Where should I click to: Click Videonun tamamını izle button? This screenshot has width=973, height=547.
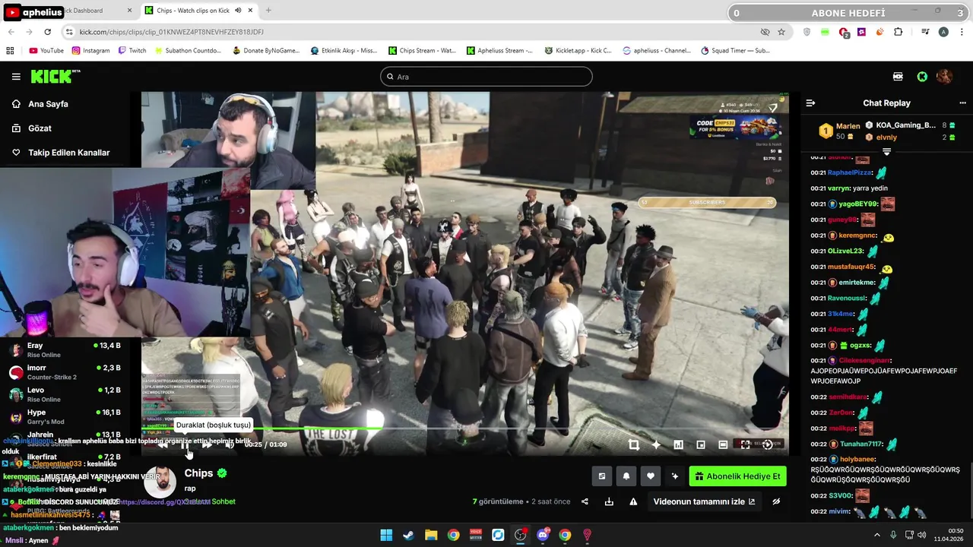click(705, 501)
